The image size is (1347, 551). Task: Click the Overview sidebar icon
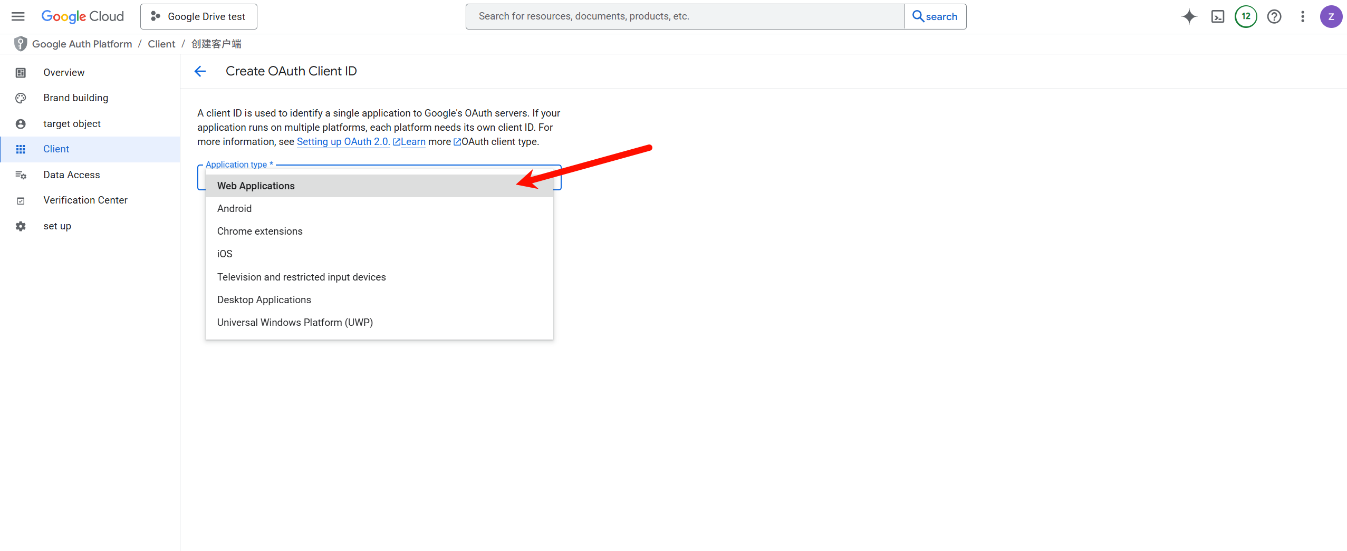pos(21,73)
